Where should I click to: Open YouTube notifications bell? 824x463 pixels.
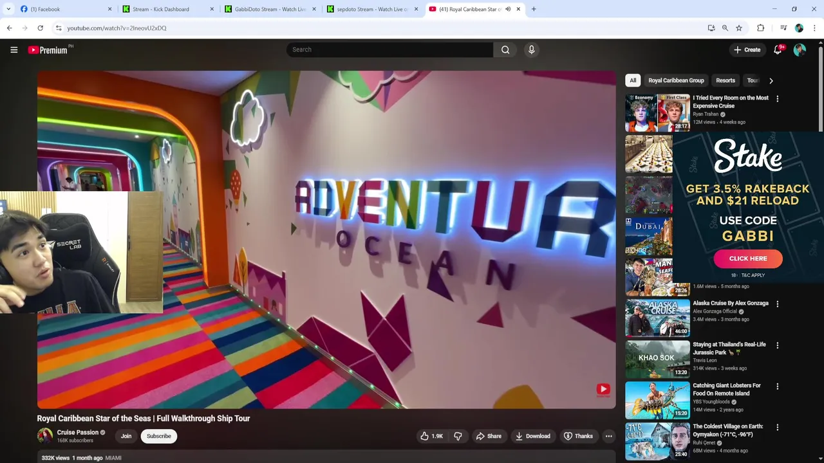[778, 50]
